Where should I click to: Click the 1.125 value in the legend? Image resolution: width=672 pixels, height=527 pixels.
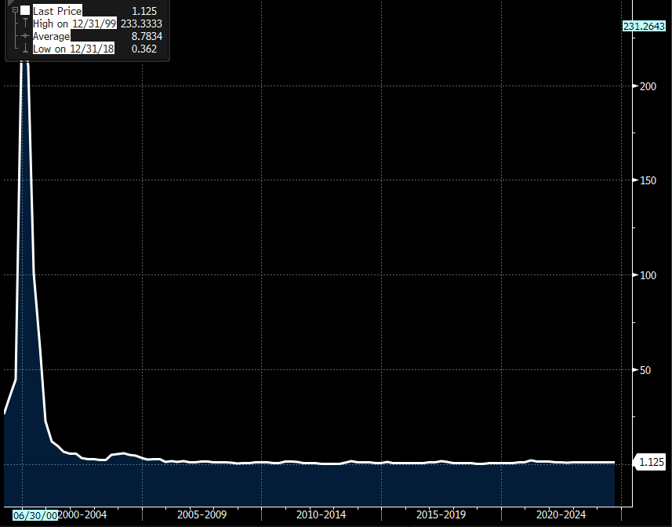144,11
